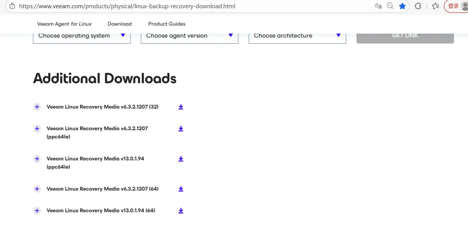Image resolution: width=468 pixels, height=241 pixels.
Task: Click the zoom out magnifier icon
Action: (x=390, y=6)
